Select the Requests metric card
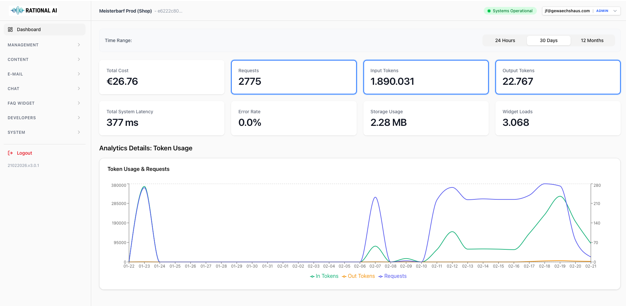The width and height of the screenshot is (626, 306). tap(294, 77)
